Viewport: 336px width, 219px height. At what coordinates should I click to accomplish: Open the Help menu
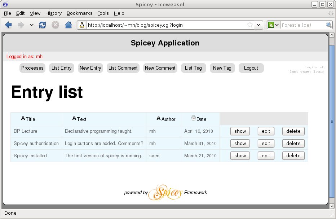119,13
